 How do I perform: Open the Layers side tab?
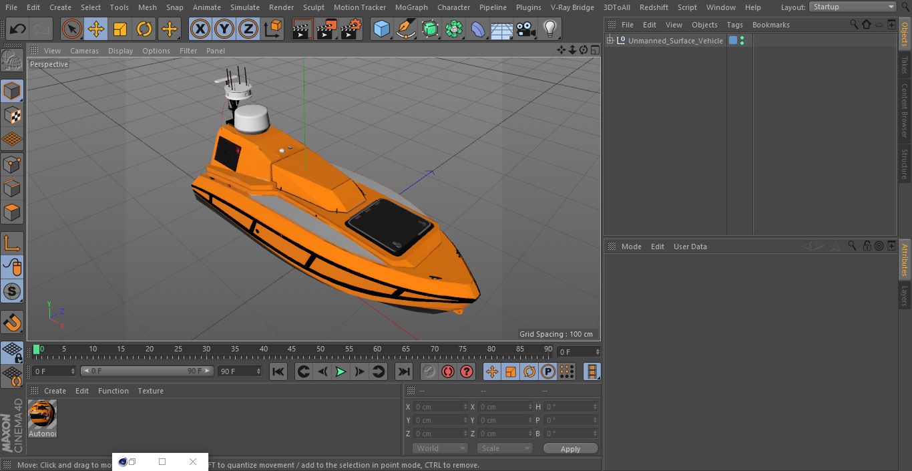tap(905, 296)
